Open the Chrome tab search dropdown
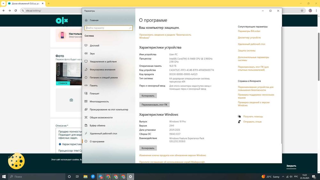This screenshot has width=320, height=180. click(x=3, y=4)
